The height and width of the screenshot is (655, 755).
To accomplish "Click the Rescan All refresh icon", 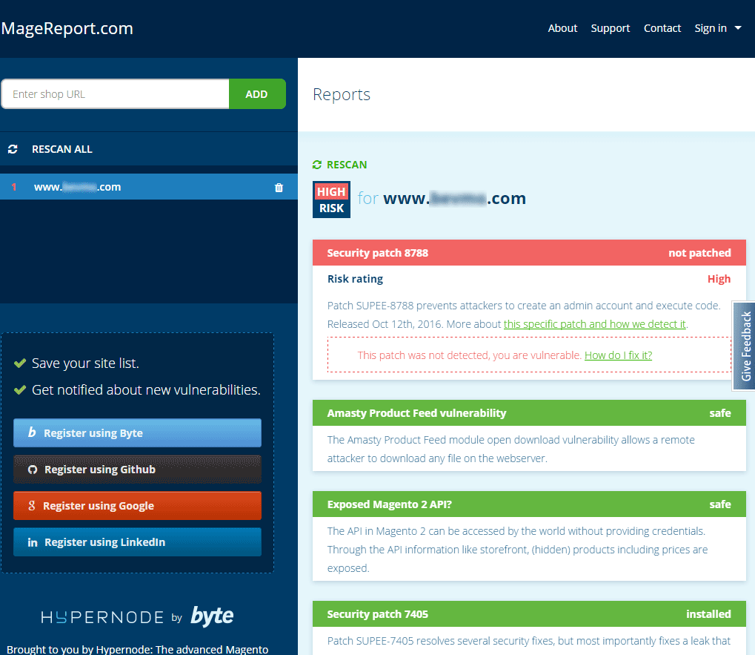I will [x=13, y=149].
